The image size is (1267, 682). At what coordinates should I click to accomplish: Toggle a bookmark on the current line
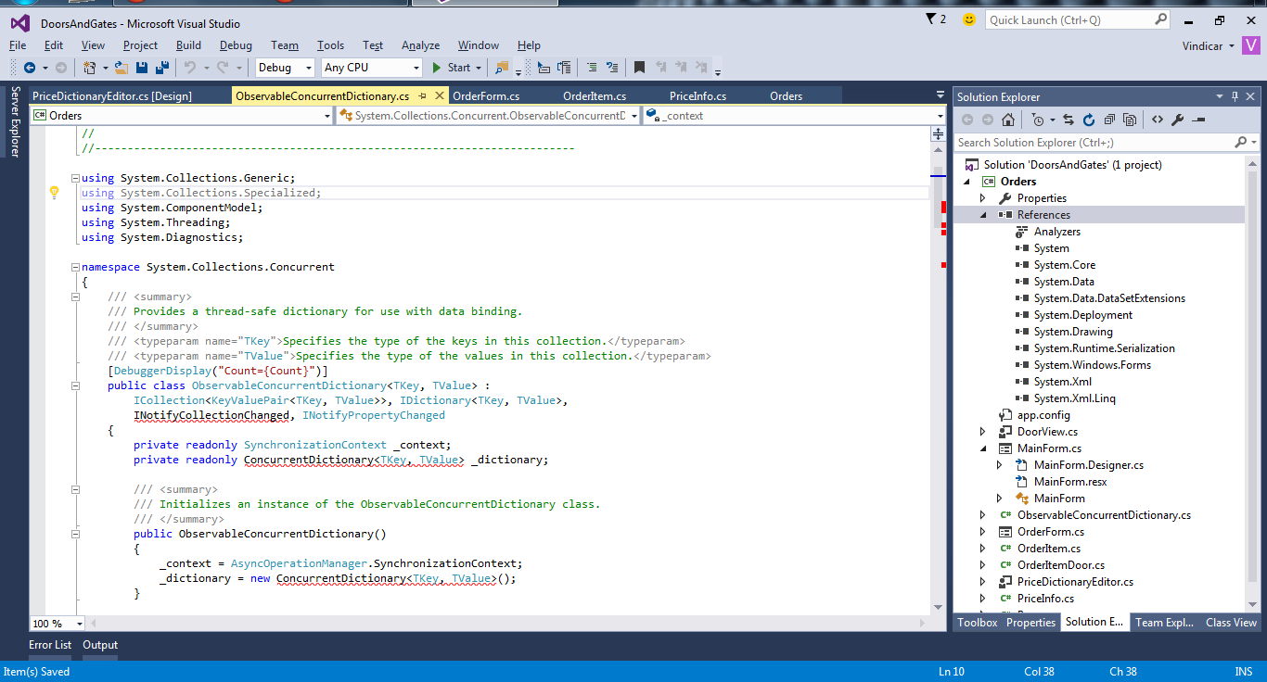tap(639, 68)
